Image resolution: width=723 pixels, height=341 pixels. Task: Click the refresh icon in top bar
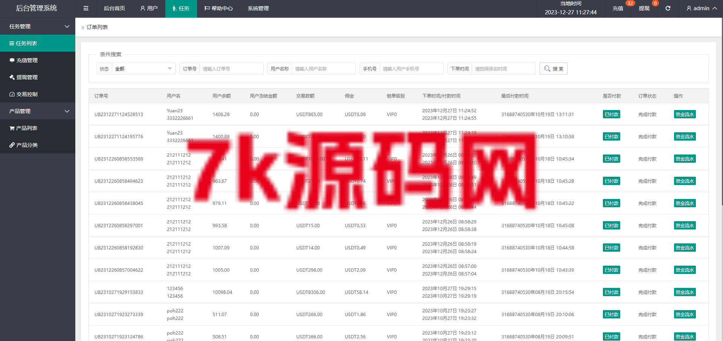pyautogui.click(x=668, y=8)
